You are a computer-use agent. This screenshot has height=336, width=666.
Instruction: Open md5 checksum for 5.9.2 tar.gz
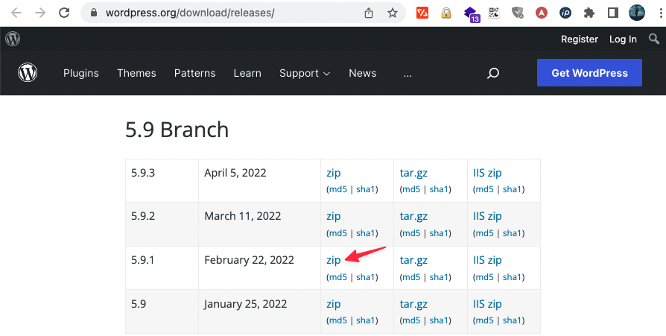coord(411,233)
